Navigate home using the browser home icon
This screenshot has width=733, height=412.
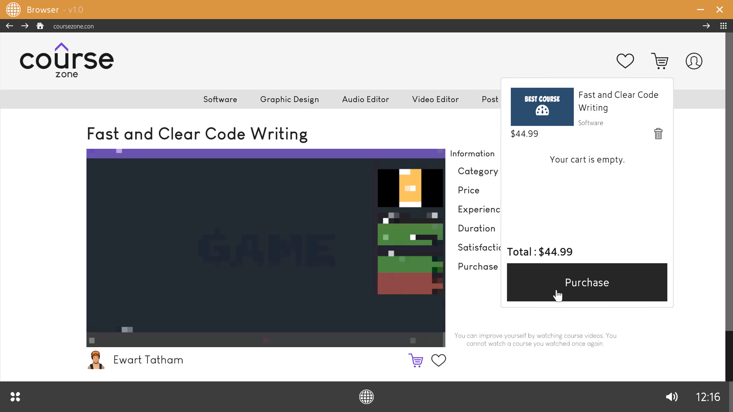(x=40, y=26)
